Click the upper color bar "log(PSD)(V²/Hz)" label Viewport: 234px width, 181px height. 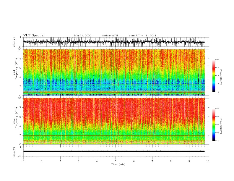[x=221, y=77]
